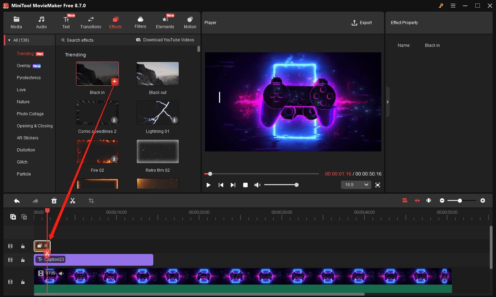Undo the last action
Image resolution: width=496 pixels, height=297 pixels.
[17, 201]
